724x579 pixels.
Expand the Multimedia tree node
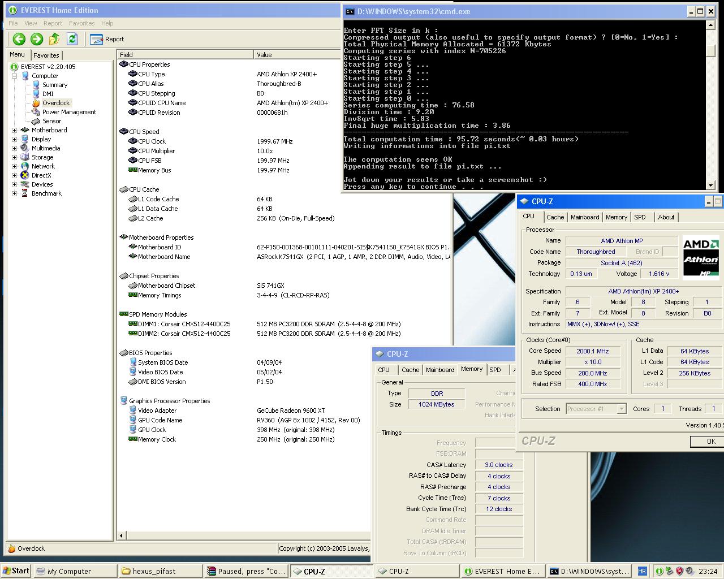click(14, 148)
